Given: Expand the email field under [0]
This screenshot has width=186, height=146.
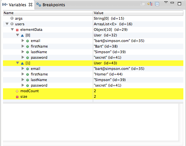Looking at the screenshot, I should pyautogui.click(x=23, y=41).
